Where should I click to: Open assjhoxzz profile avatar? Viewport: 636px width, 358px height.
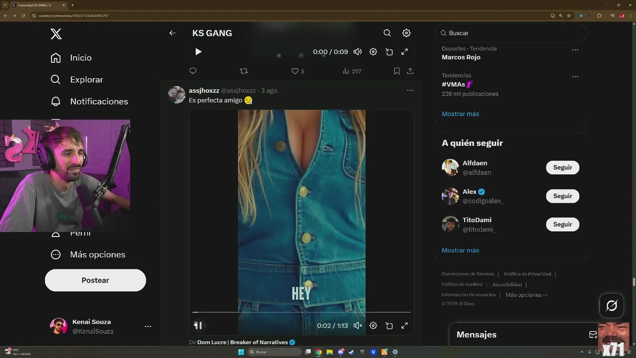click(x=177, y=94)
